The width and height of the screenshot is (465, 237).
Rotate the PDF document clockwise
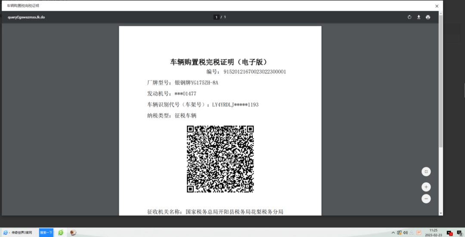tap(409, 17)
